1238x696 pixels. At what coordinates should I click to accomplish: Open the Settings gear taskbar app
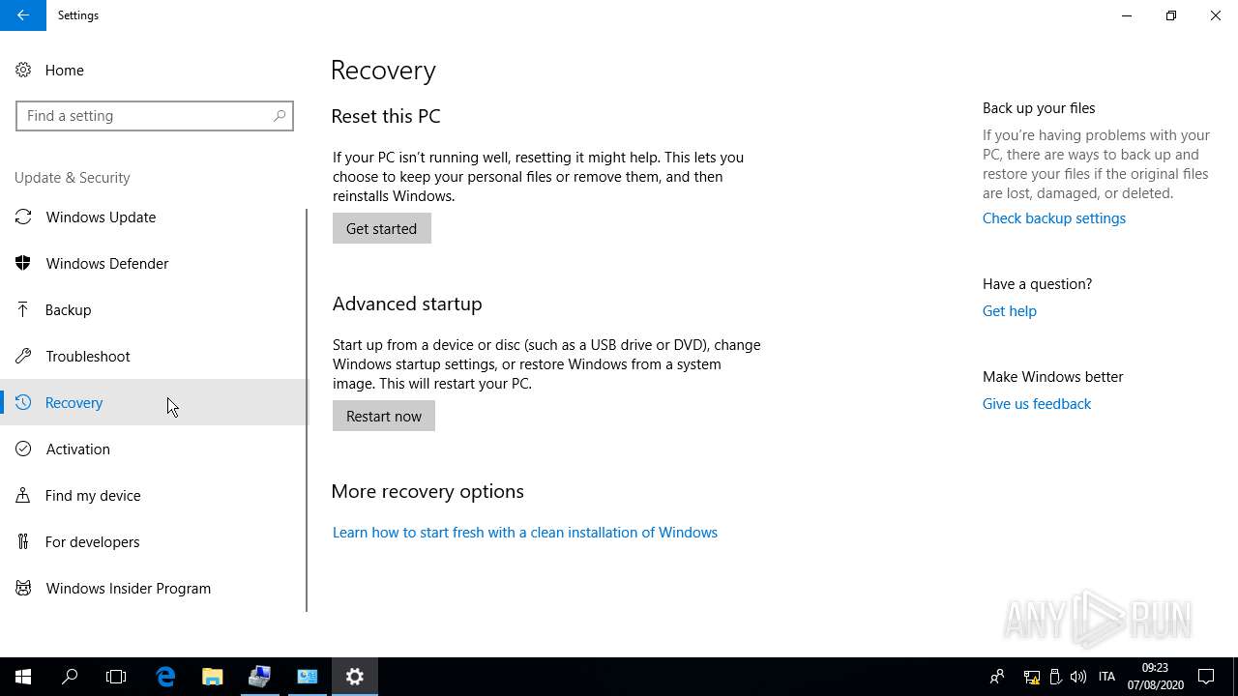[355, 677]
